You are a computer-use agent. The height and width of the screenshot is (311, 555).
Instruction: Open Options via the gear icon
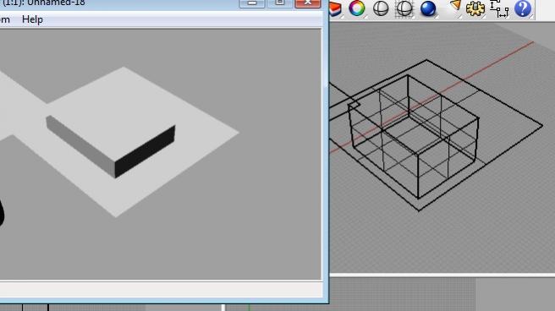tap(475, 8)
